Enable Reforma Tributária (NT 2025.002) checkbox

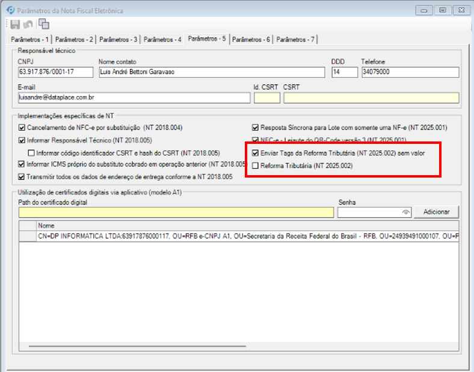[x=256, y=166]
